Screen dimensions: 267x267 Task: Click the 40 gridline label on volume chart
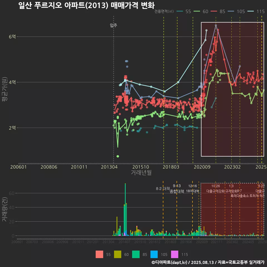12,207
